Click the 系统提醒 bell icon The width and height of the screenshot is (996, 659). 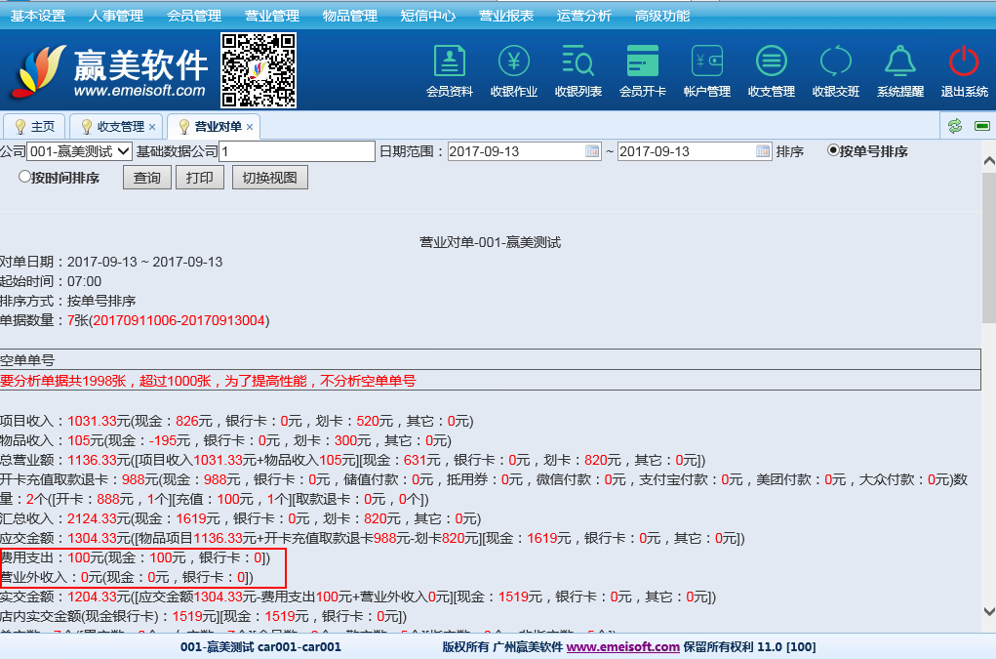(x=899, y=62)
